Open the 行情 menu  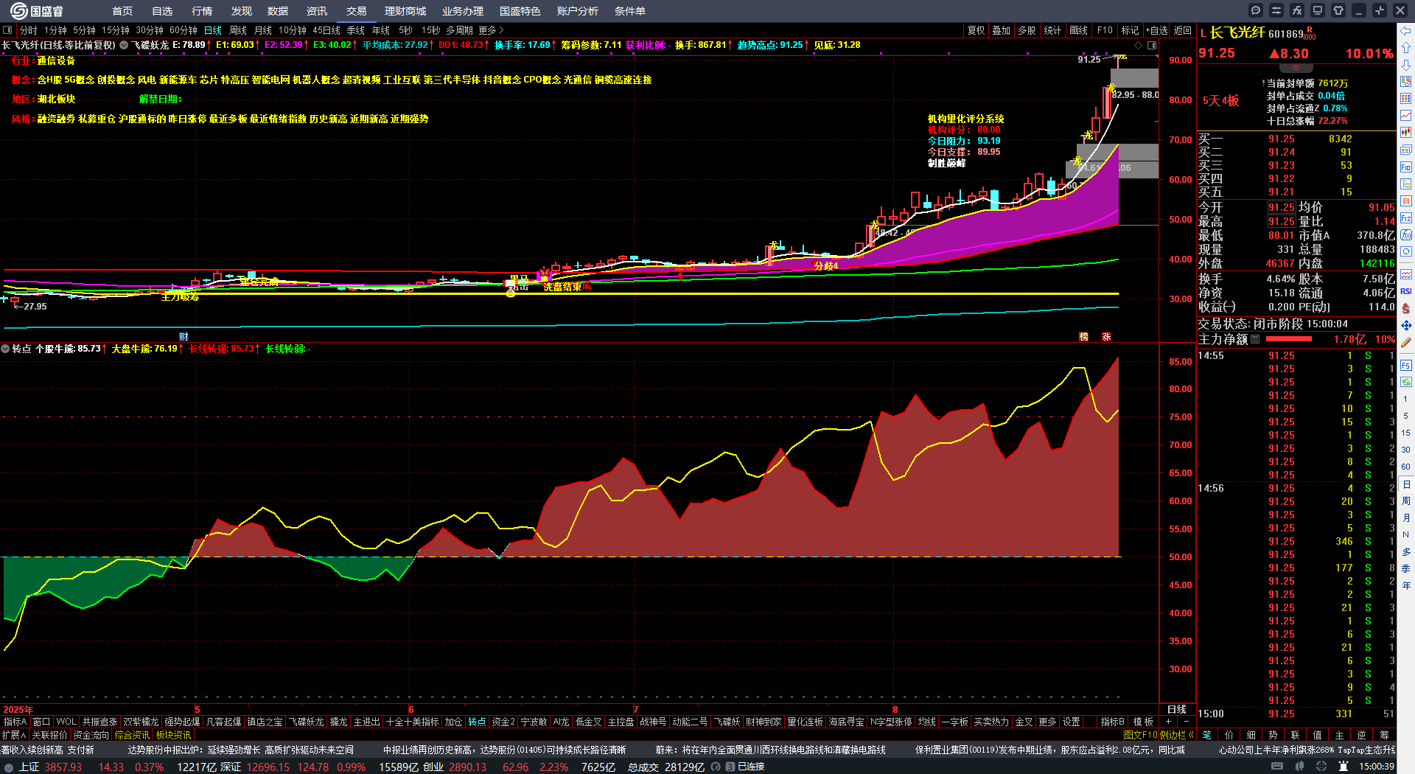click(202, 11)
